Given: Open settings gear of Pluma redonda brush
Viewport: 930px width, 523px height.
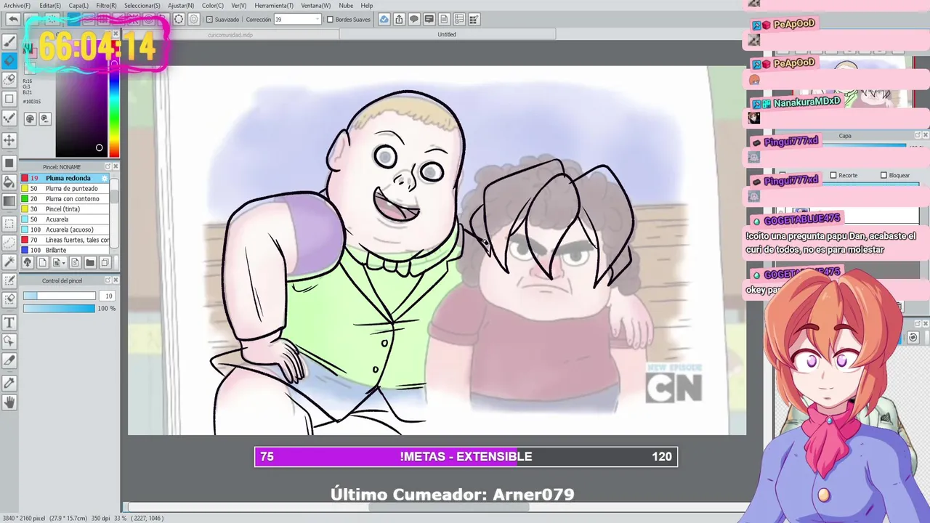Looking at the screenshot, I should tap(105, 178).
